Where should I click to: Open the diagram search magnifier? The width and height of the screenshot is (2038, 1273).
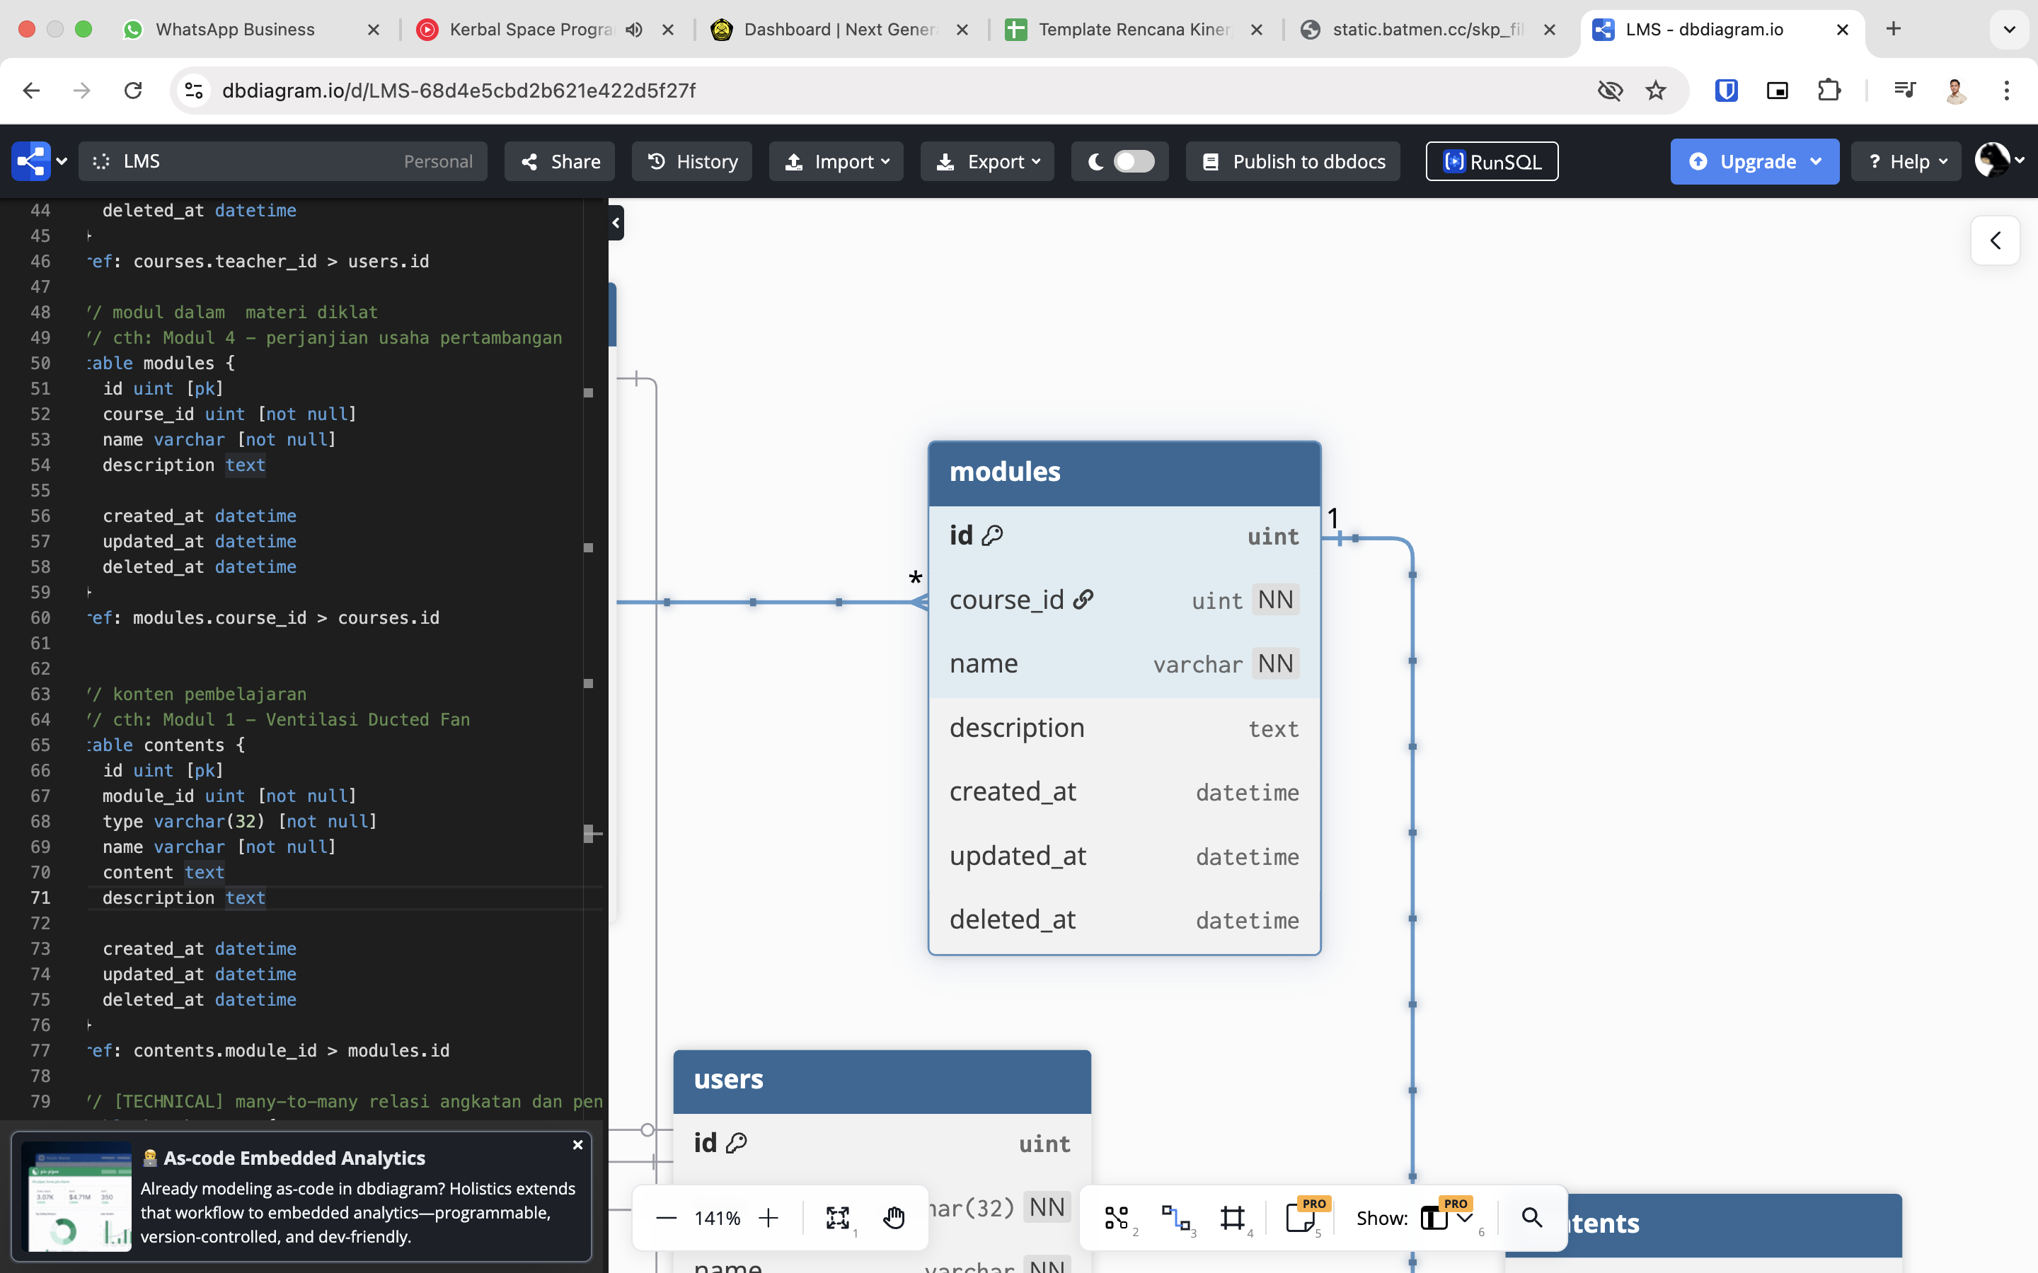click(x=1532, y=1217)
